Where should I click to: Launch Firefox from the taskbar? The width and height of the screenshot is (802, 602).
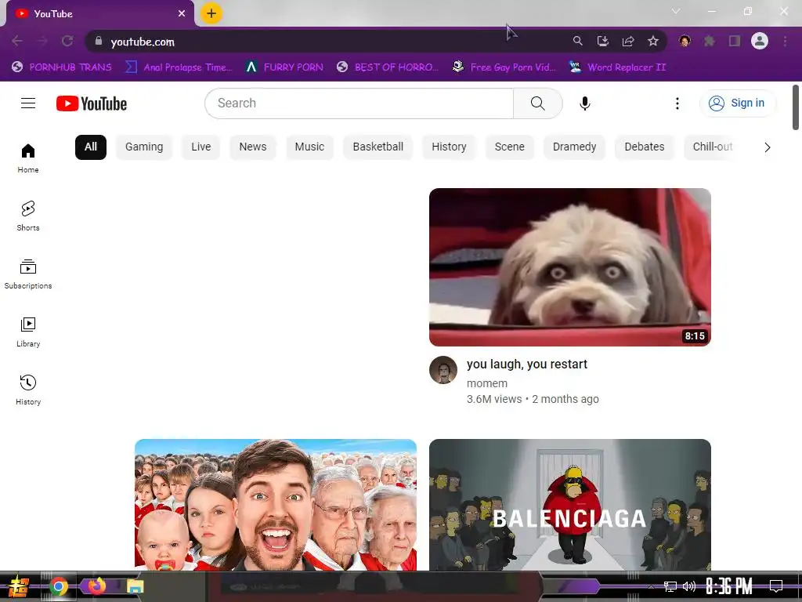96,586
